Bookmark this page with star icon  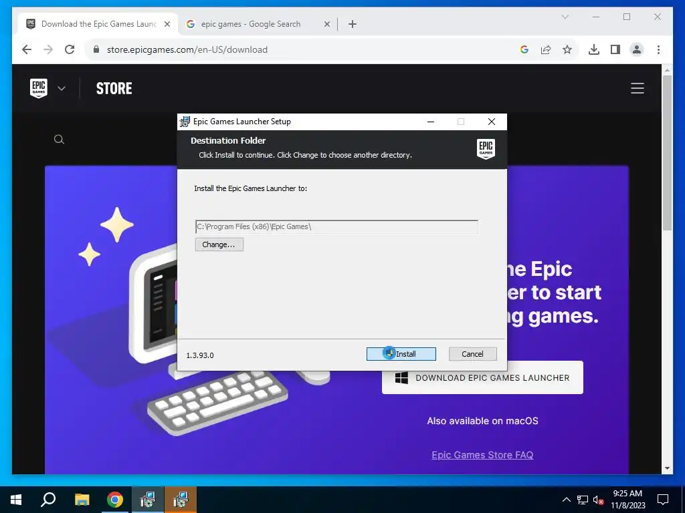pos(567,49)
